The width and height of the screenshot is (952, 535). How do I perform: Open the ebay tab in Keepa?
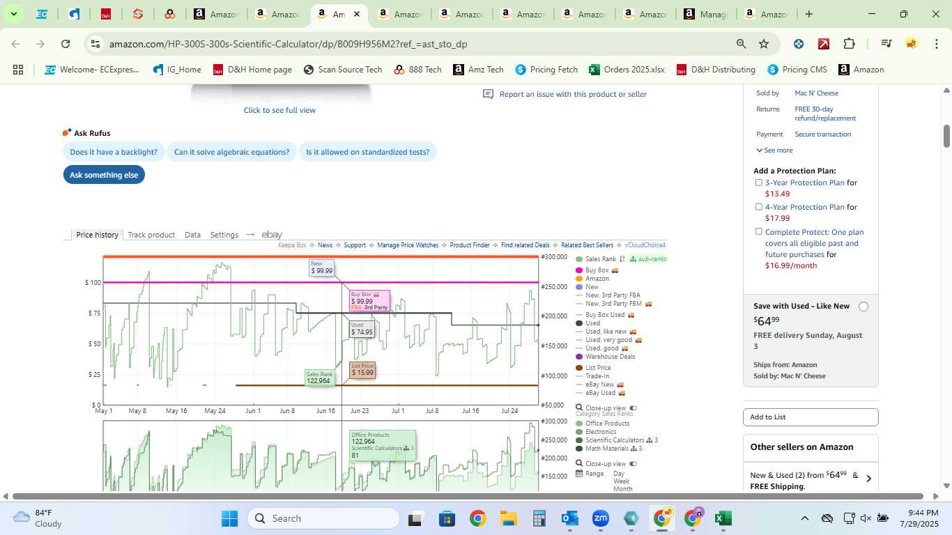pos(272,235)
